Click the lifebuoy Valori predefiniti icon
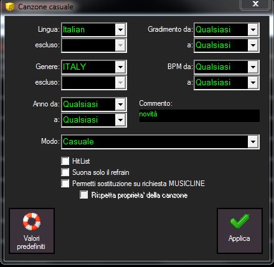Image resolution: width=274 pixels, height=267 pixels. click(x=32, y=222)
